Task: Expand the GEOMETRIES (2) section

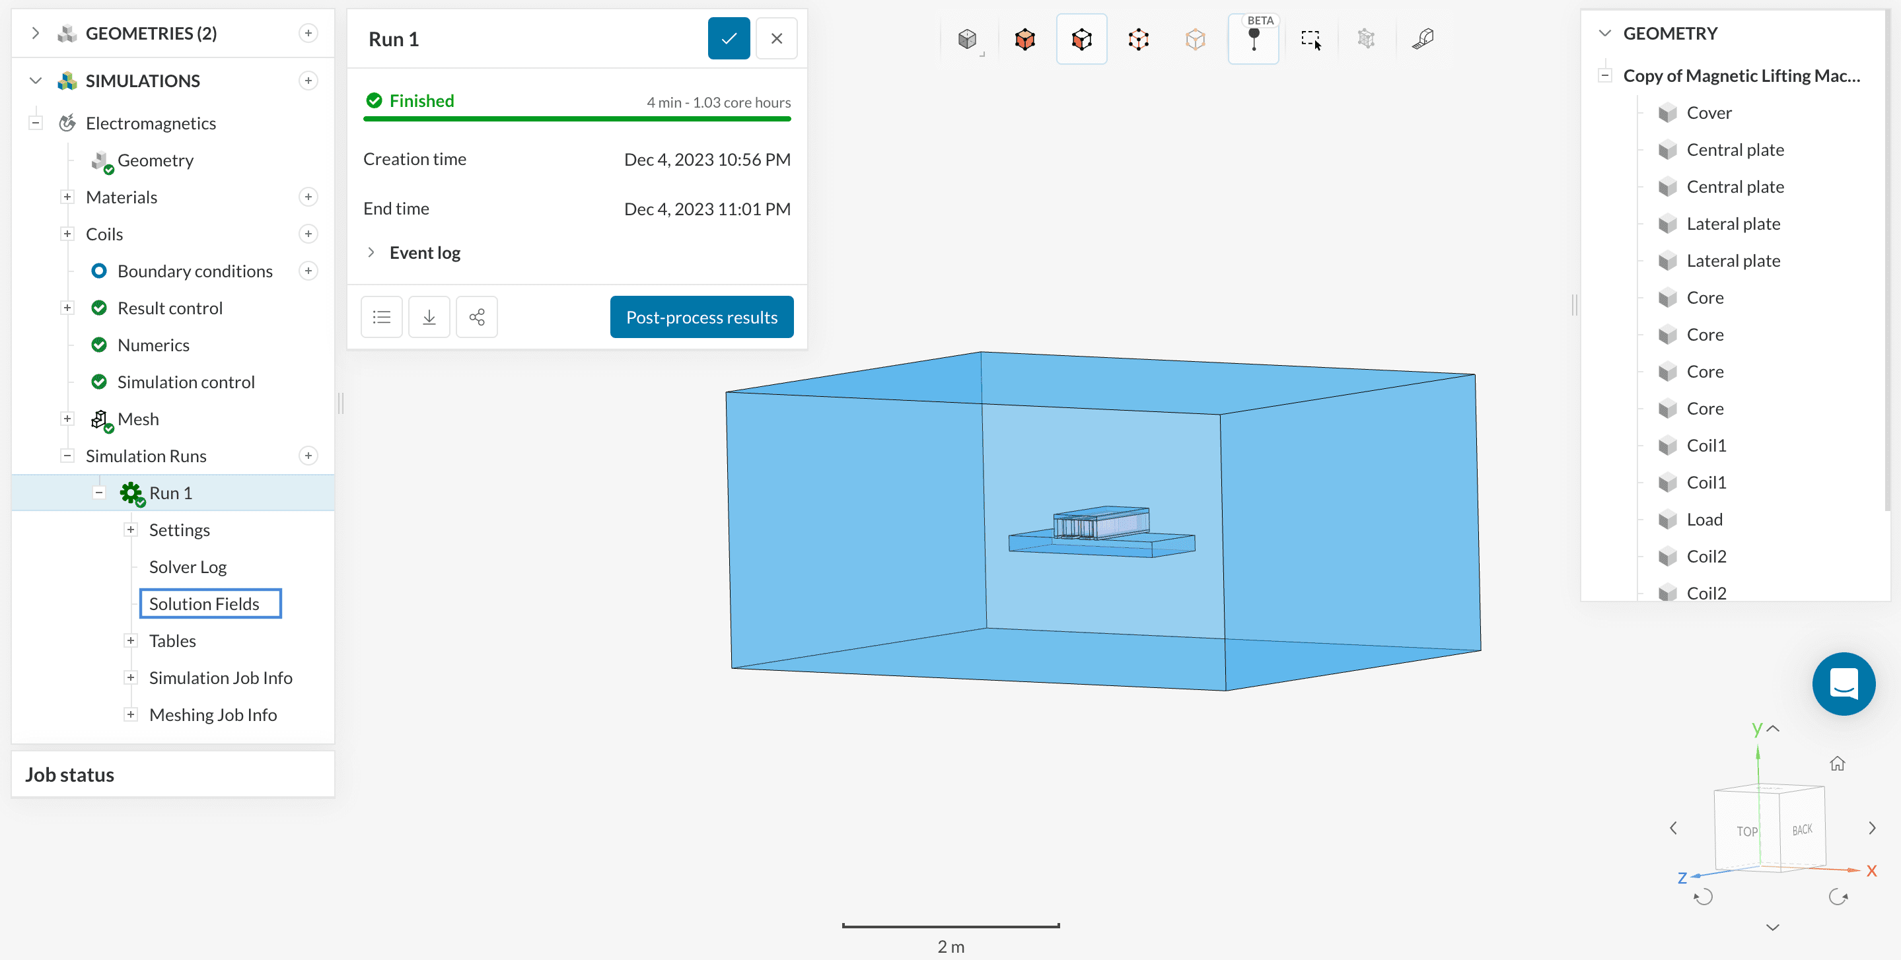Action: (x=35, y=33)
